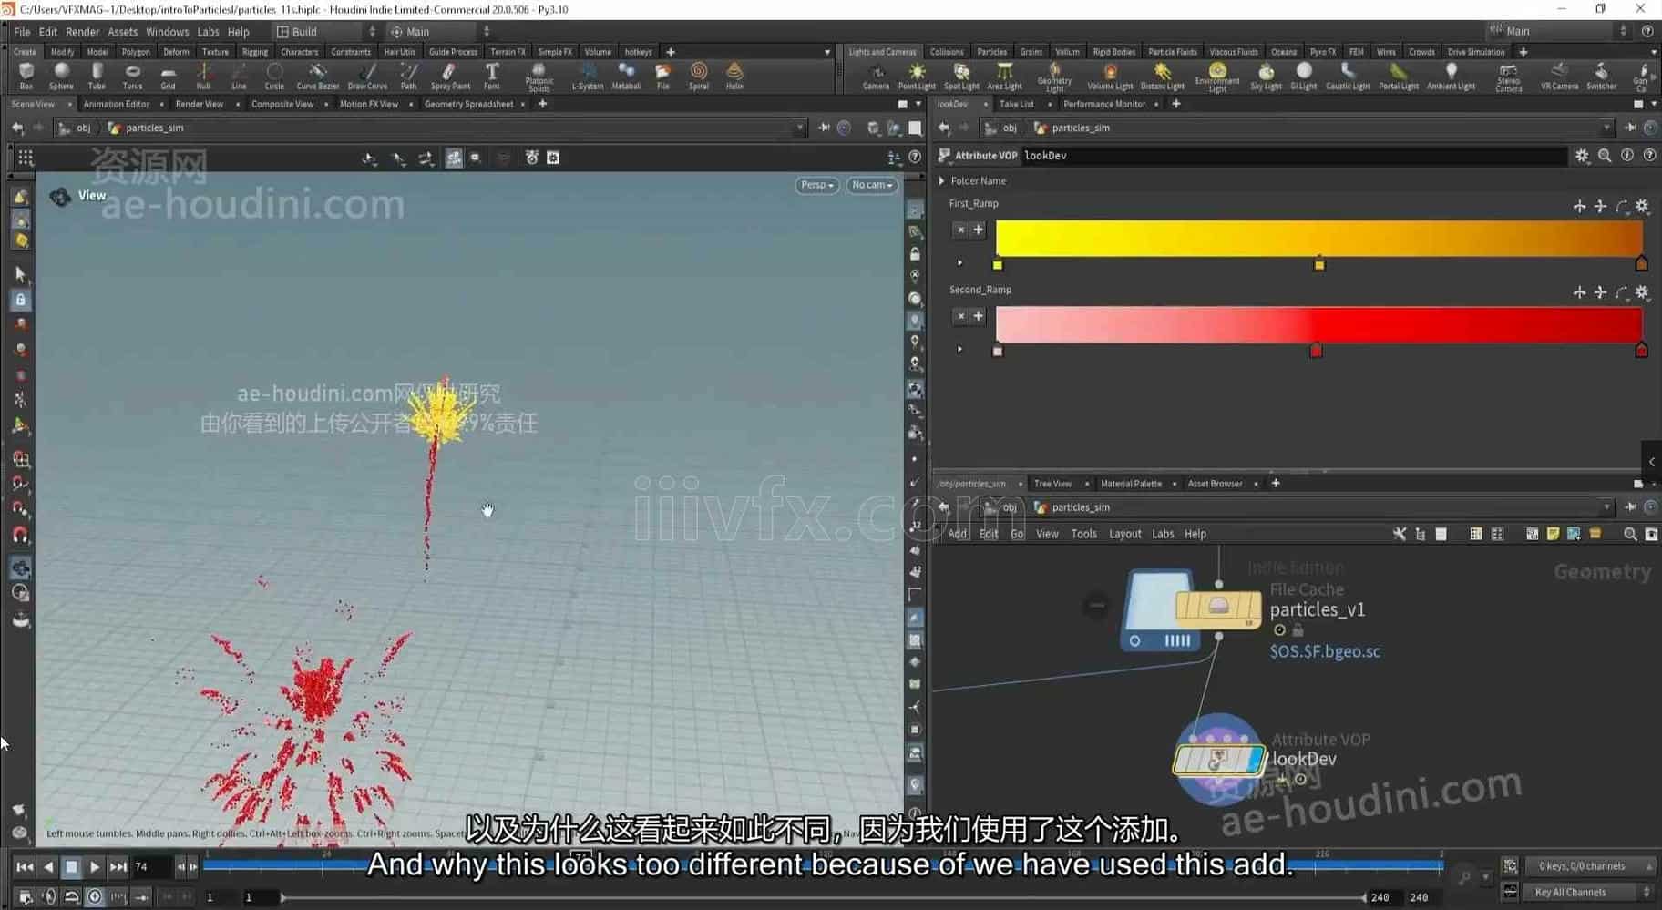Add a Point Light from shelf

coord(917,77)
